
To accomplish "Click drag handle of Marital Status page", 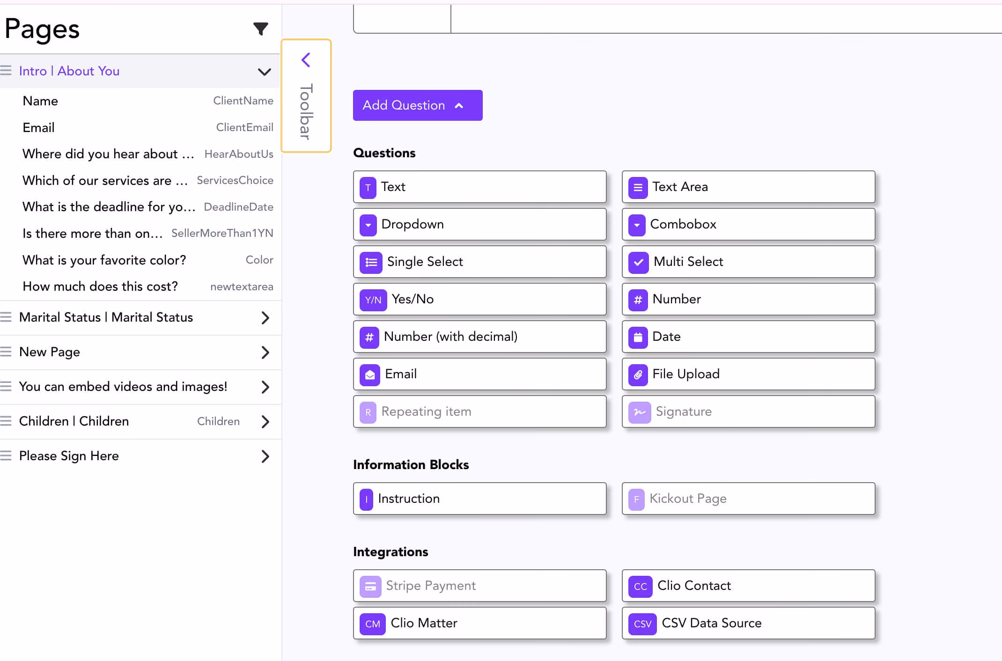I will tap(6, 317).
